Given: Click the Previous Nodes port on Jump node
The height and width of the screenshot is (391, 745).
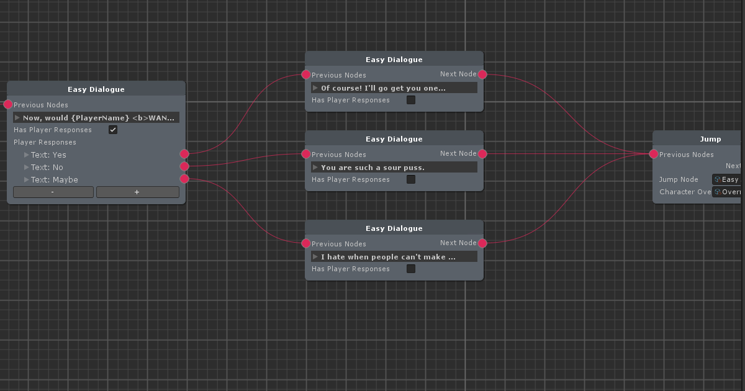Looking at the screenshot, I should [654, 154].
